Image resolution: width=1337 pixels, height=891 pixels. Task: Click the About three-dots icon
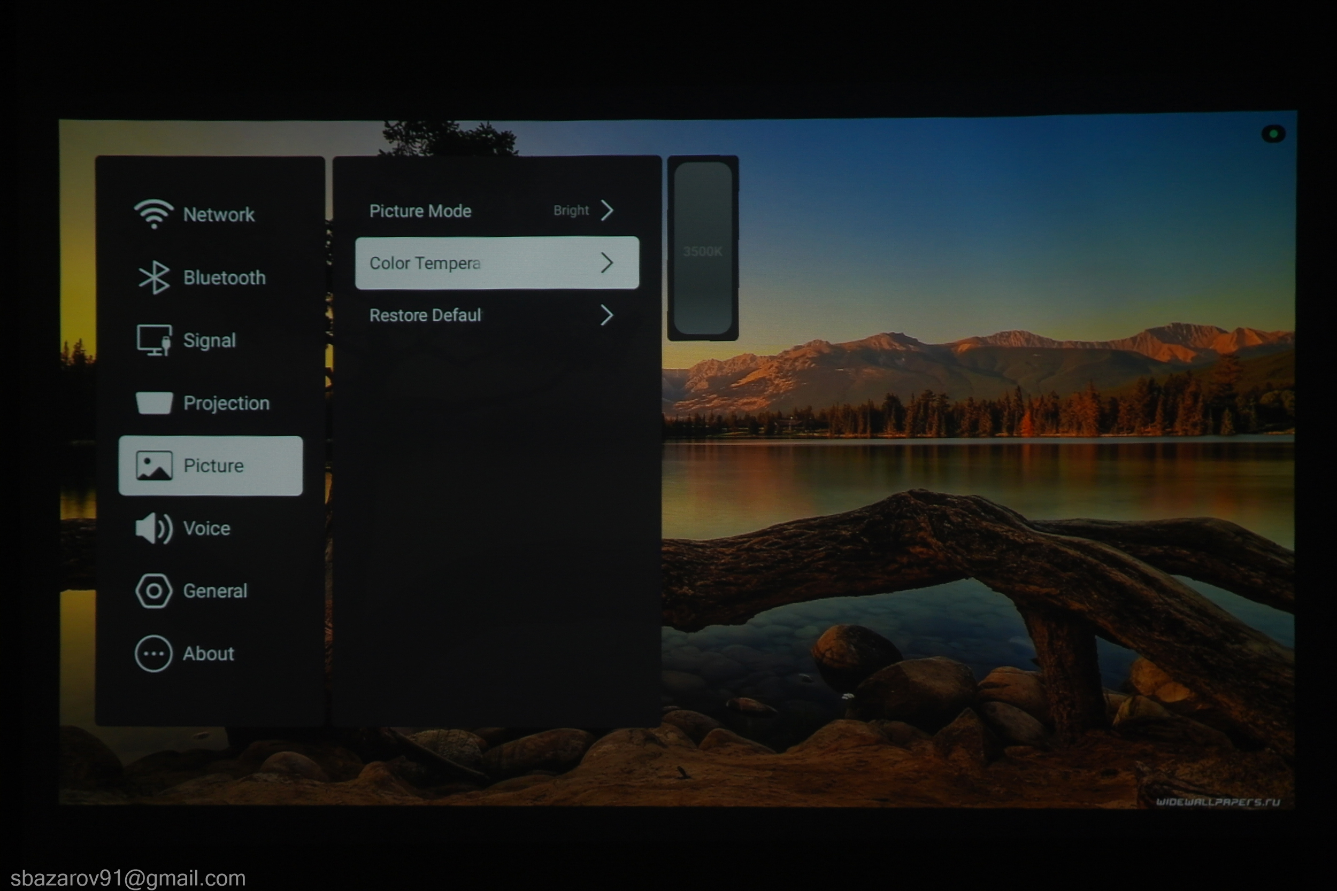point(153,654)
